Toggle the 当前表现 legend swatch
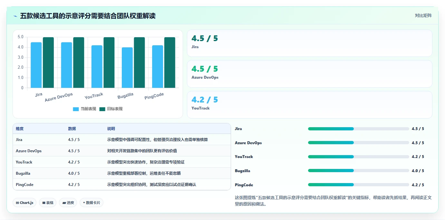 point(76,109)
